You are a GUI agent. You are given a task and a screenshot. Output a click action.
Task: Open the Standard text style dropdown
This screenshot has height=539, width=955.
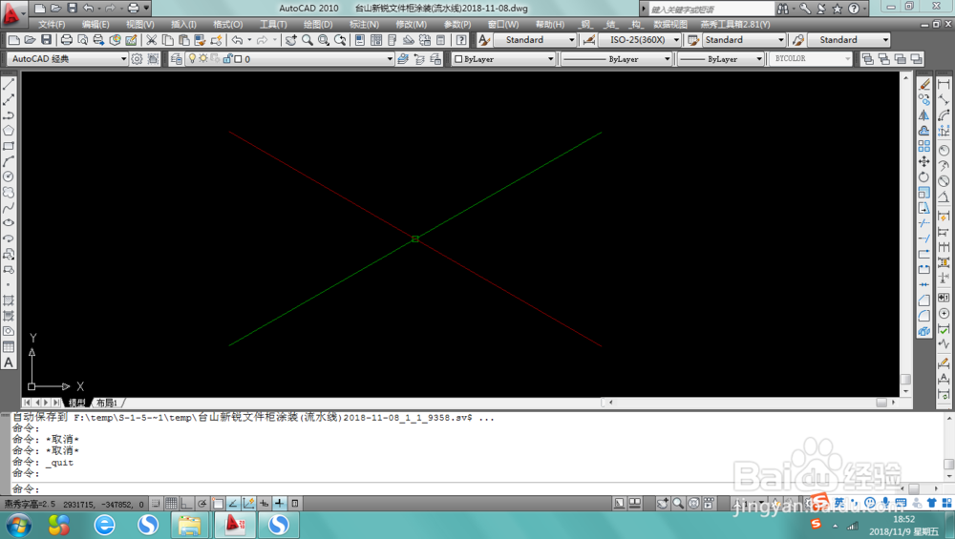(x=534, y=40)
